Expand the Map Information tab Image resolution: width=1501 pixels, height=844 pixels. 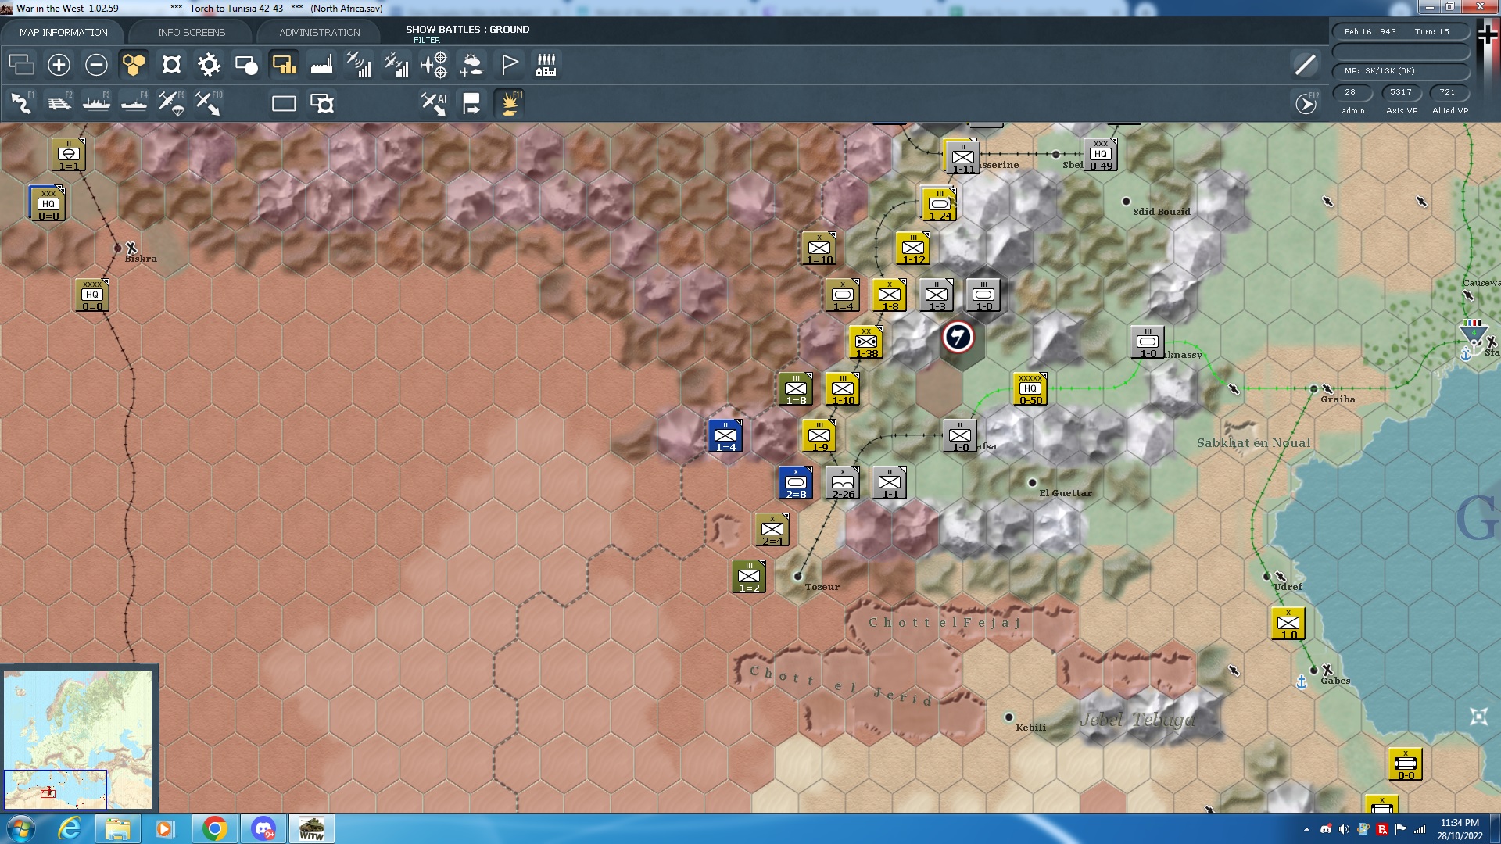click(63, 32)
